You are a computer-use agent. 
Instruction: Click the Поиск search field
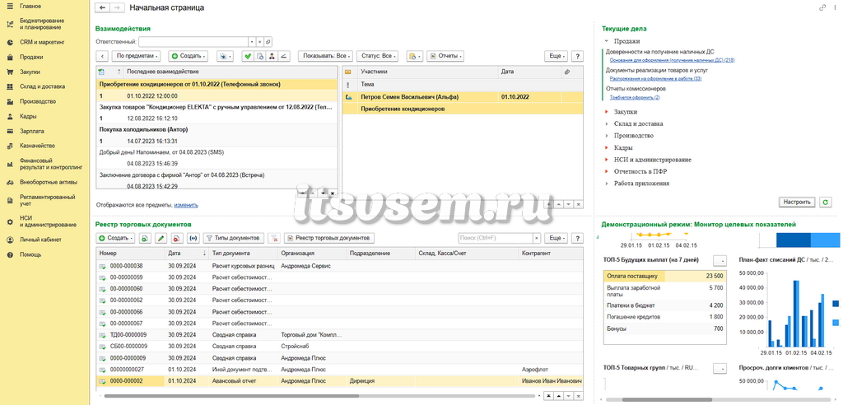click(495, 238)
